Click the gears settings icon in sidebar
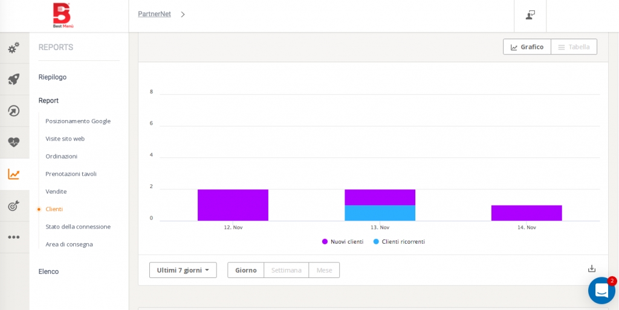The image size is (619, 310). [14, 48]
